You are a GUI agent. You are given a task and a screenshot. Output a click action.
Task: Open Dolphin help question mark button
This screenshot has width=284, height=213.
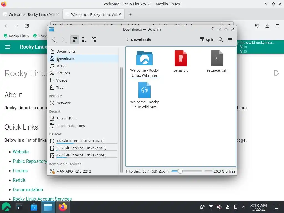[x=213, y=29]
